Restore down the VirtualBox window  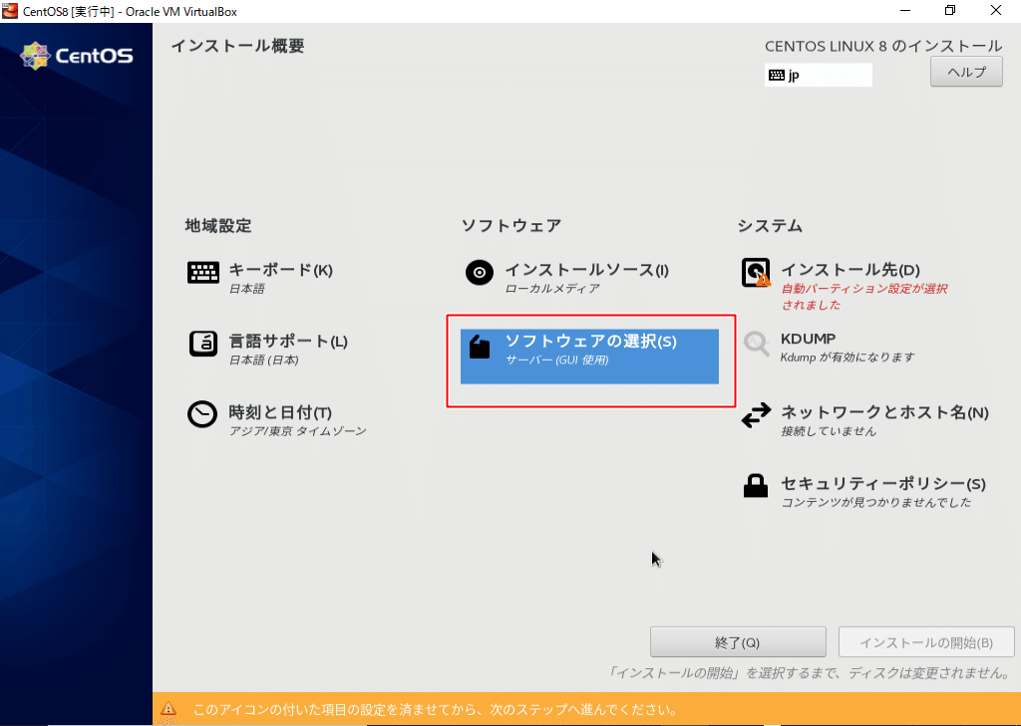pos(950,10)
